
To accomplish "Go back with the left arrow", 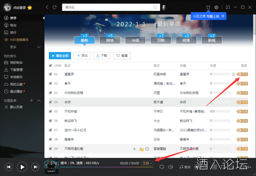I will click(47, 7).
